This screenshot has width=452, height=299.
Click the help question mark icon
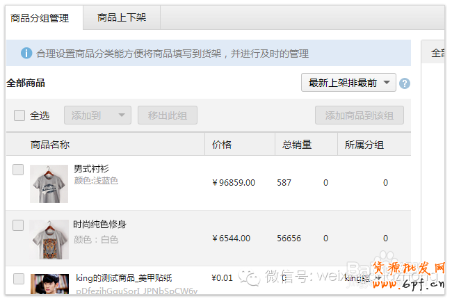[405, 83]
